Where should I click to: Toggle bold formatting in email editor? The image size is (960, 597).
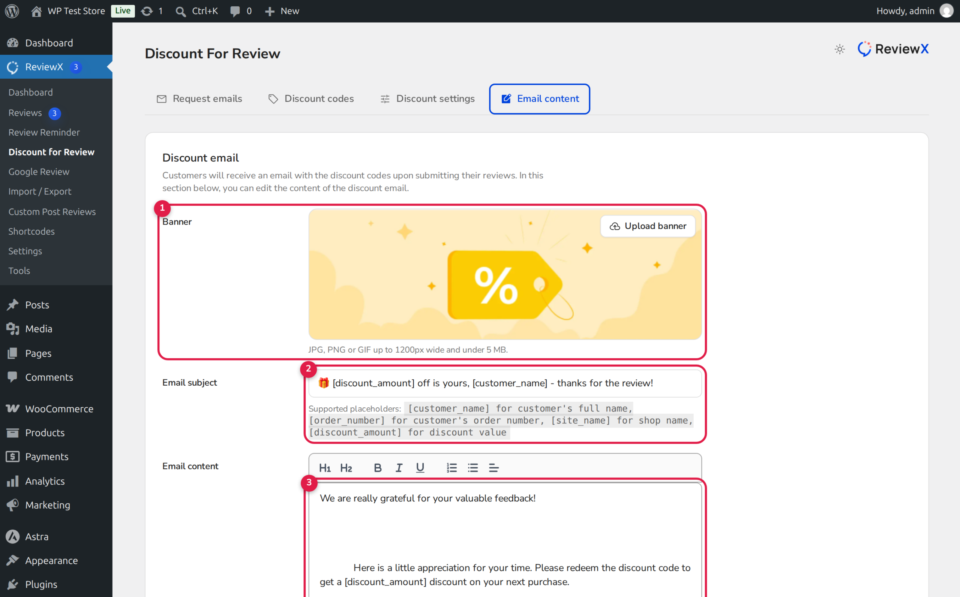coord(377,468)
